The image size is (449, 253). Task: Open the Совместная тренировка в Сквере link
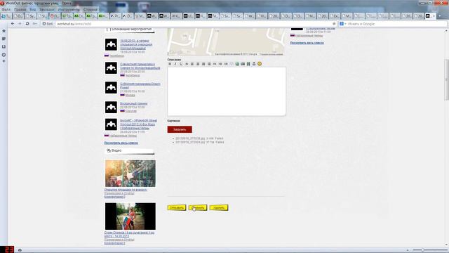pos(140,66)
